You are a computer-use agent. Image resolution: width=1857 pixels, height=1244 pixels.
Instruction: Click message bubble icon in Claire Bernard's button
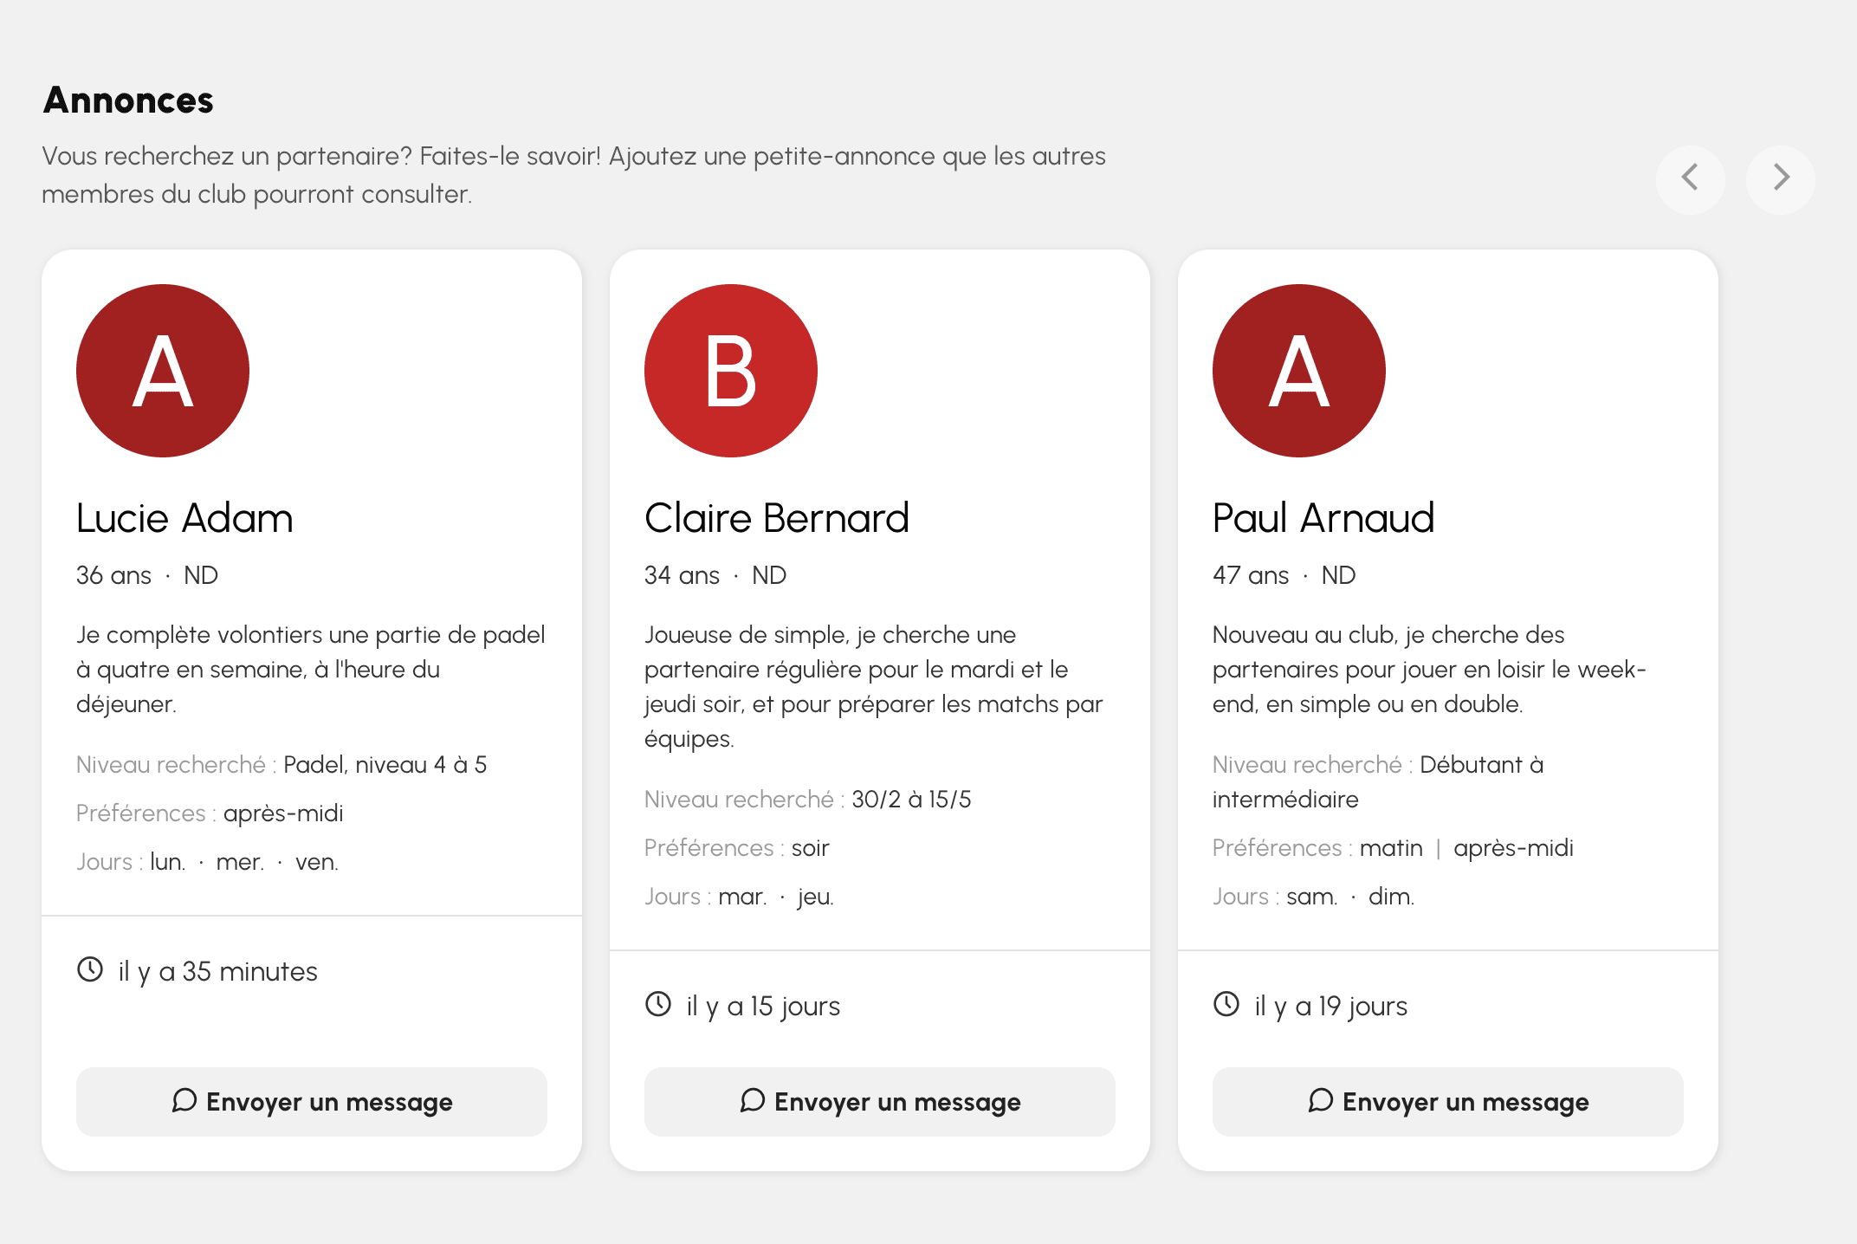click(x=753, y=1100)
